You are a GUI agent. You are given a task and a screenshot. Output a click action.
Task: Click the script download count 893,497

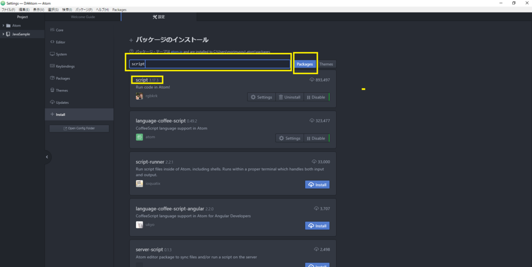tap(322, 80)
